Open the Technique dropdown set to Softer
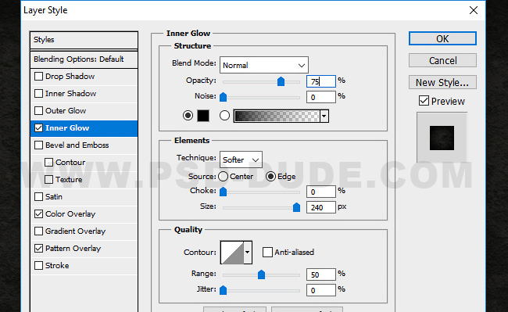 coord(241,160)
